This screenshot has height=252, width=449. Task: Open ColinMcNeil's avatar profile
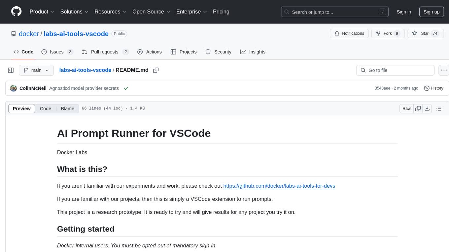pyautogui.click(x=14, y=88)
